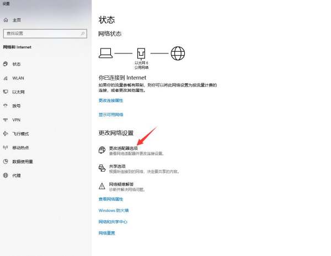
Task: Click the WLAN signal icon in the sidebar
Action: coord(6,78)
